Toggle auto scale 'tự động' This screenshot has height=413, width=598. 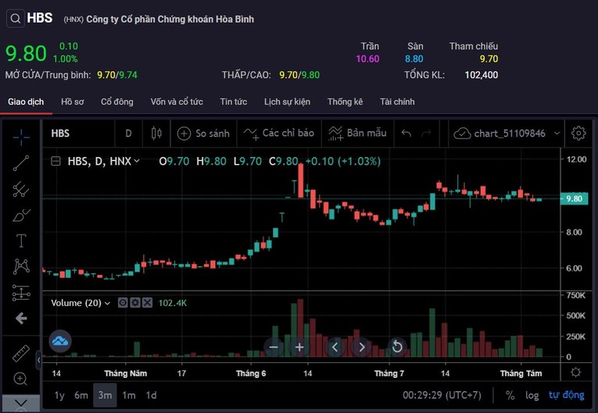coord(566,395)
